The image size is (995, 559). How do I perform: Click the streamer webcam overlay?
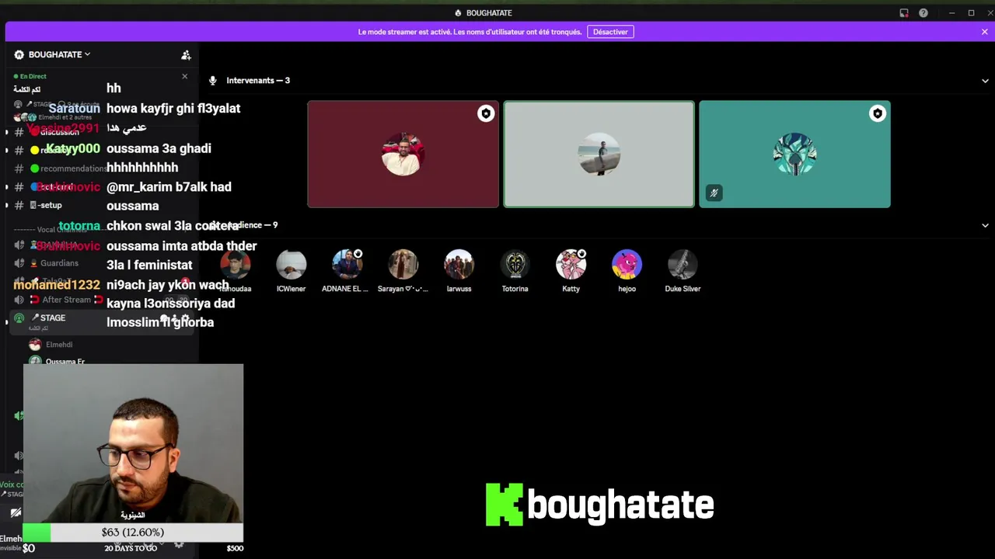(133, 443)
